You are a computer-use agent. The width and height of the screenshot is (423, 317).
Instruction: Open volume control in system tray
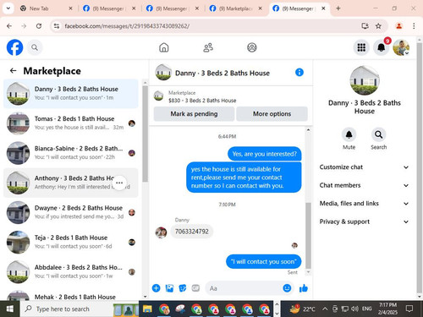point(354,309)
